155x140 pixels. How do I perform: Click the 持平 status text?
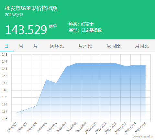point(53,27)
